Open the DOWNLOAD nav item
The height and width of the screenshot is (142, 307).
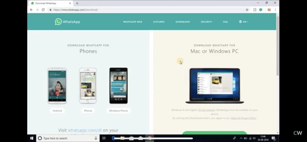pyautogui.click(x=183, y=22)
